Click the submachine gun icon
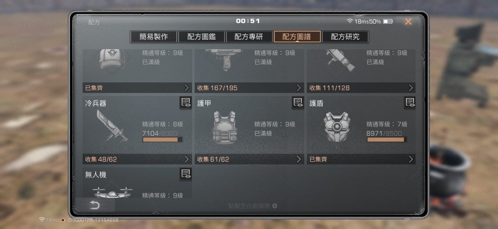Screen dimensions: 498x229 (224, 59)
